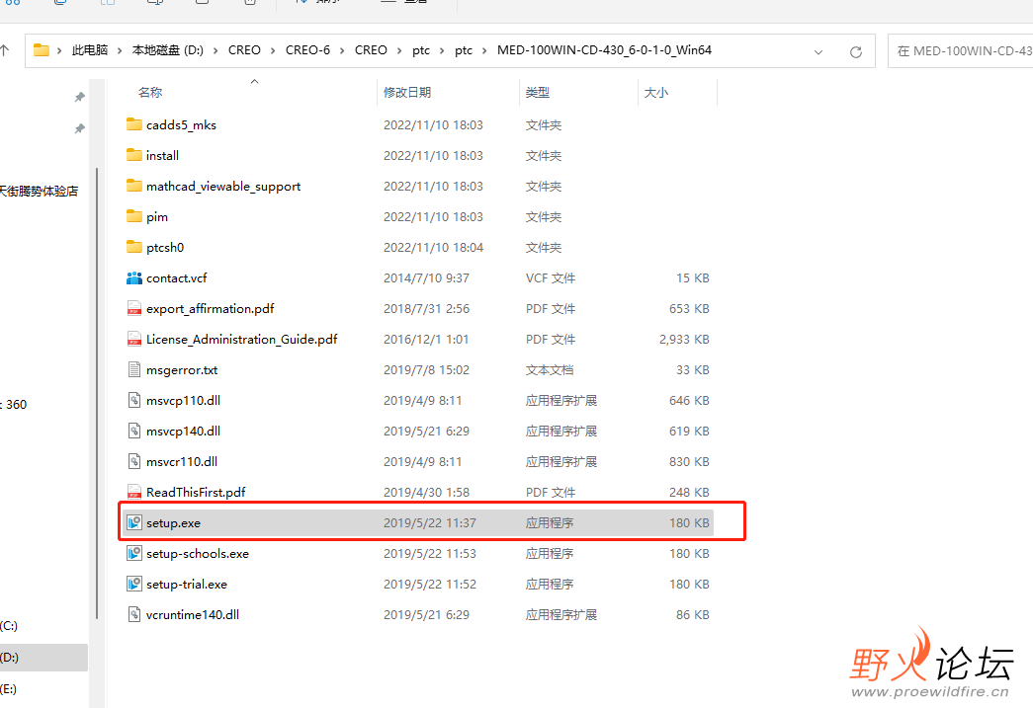This screenshot has width=1033, height=708.
Task: Select the setup-schools.exe application icon
Action: coord(134,553)
